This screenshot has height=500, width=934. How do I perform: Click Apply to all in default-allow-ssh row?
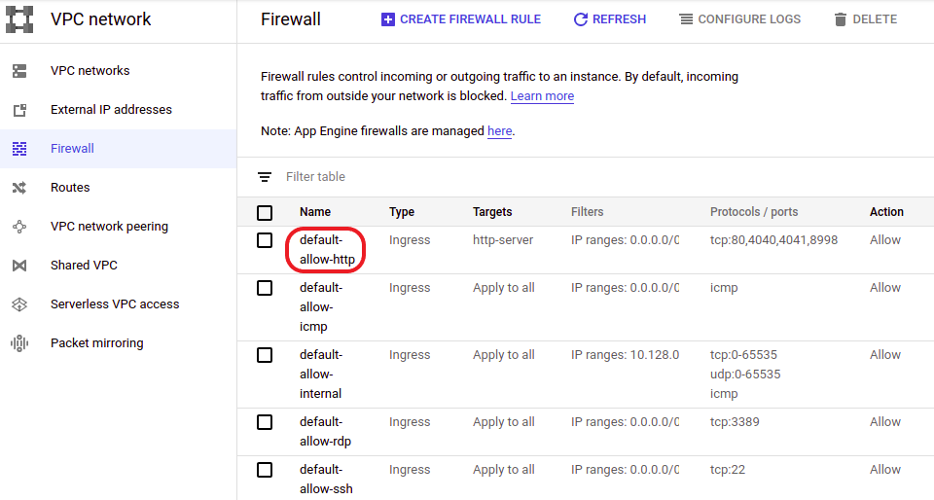tap(504, 470)
